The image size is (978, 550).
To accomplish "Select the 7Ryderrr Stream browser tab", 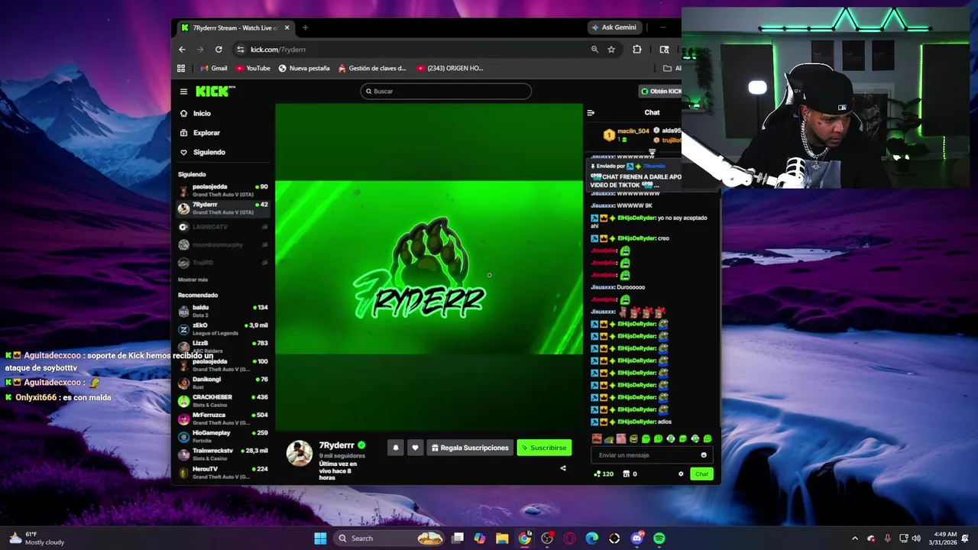I will [236, 27].
